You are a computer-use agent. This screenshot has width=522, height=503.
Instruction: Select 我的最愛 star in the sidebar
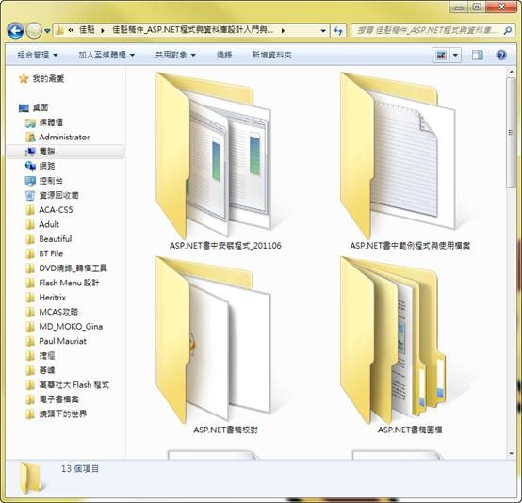(x=24, y=79)
